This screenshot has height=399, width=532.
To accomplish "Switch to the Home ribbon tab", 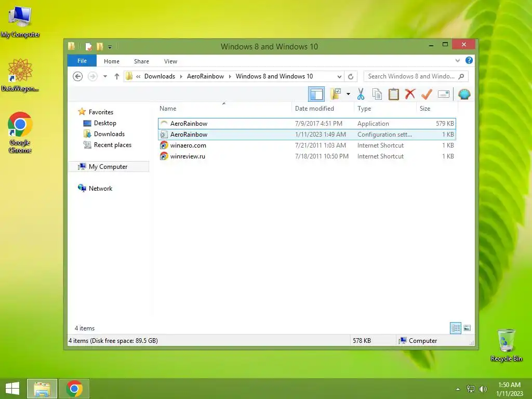I will pyautogui.click(x=112, y=61).
